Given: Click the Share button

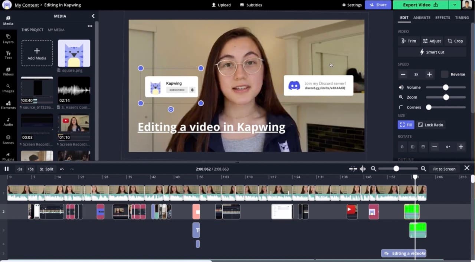Looking at the screenshot, I should point(378,5).
